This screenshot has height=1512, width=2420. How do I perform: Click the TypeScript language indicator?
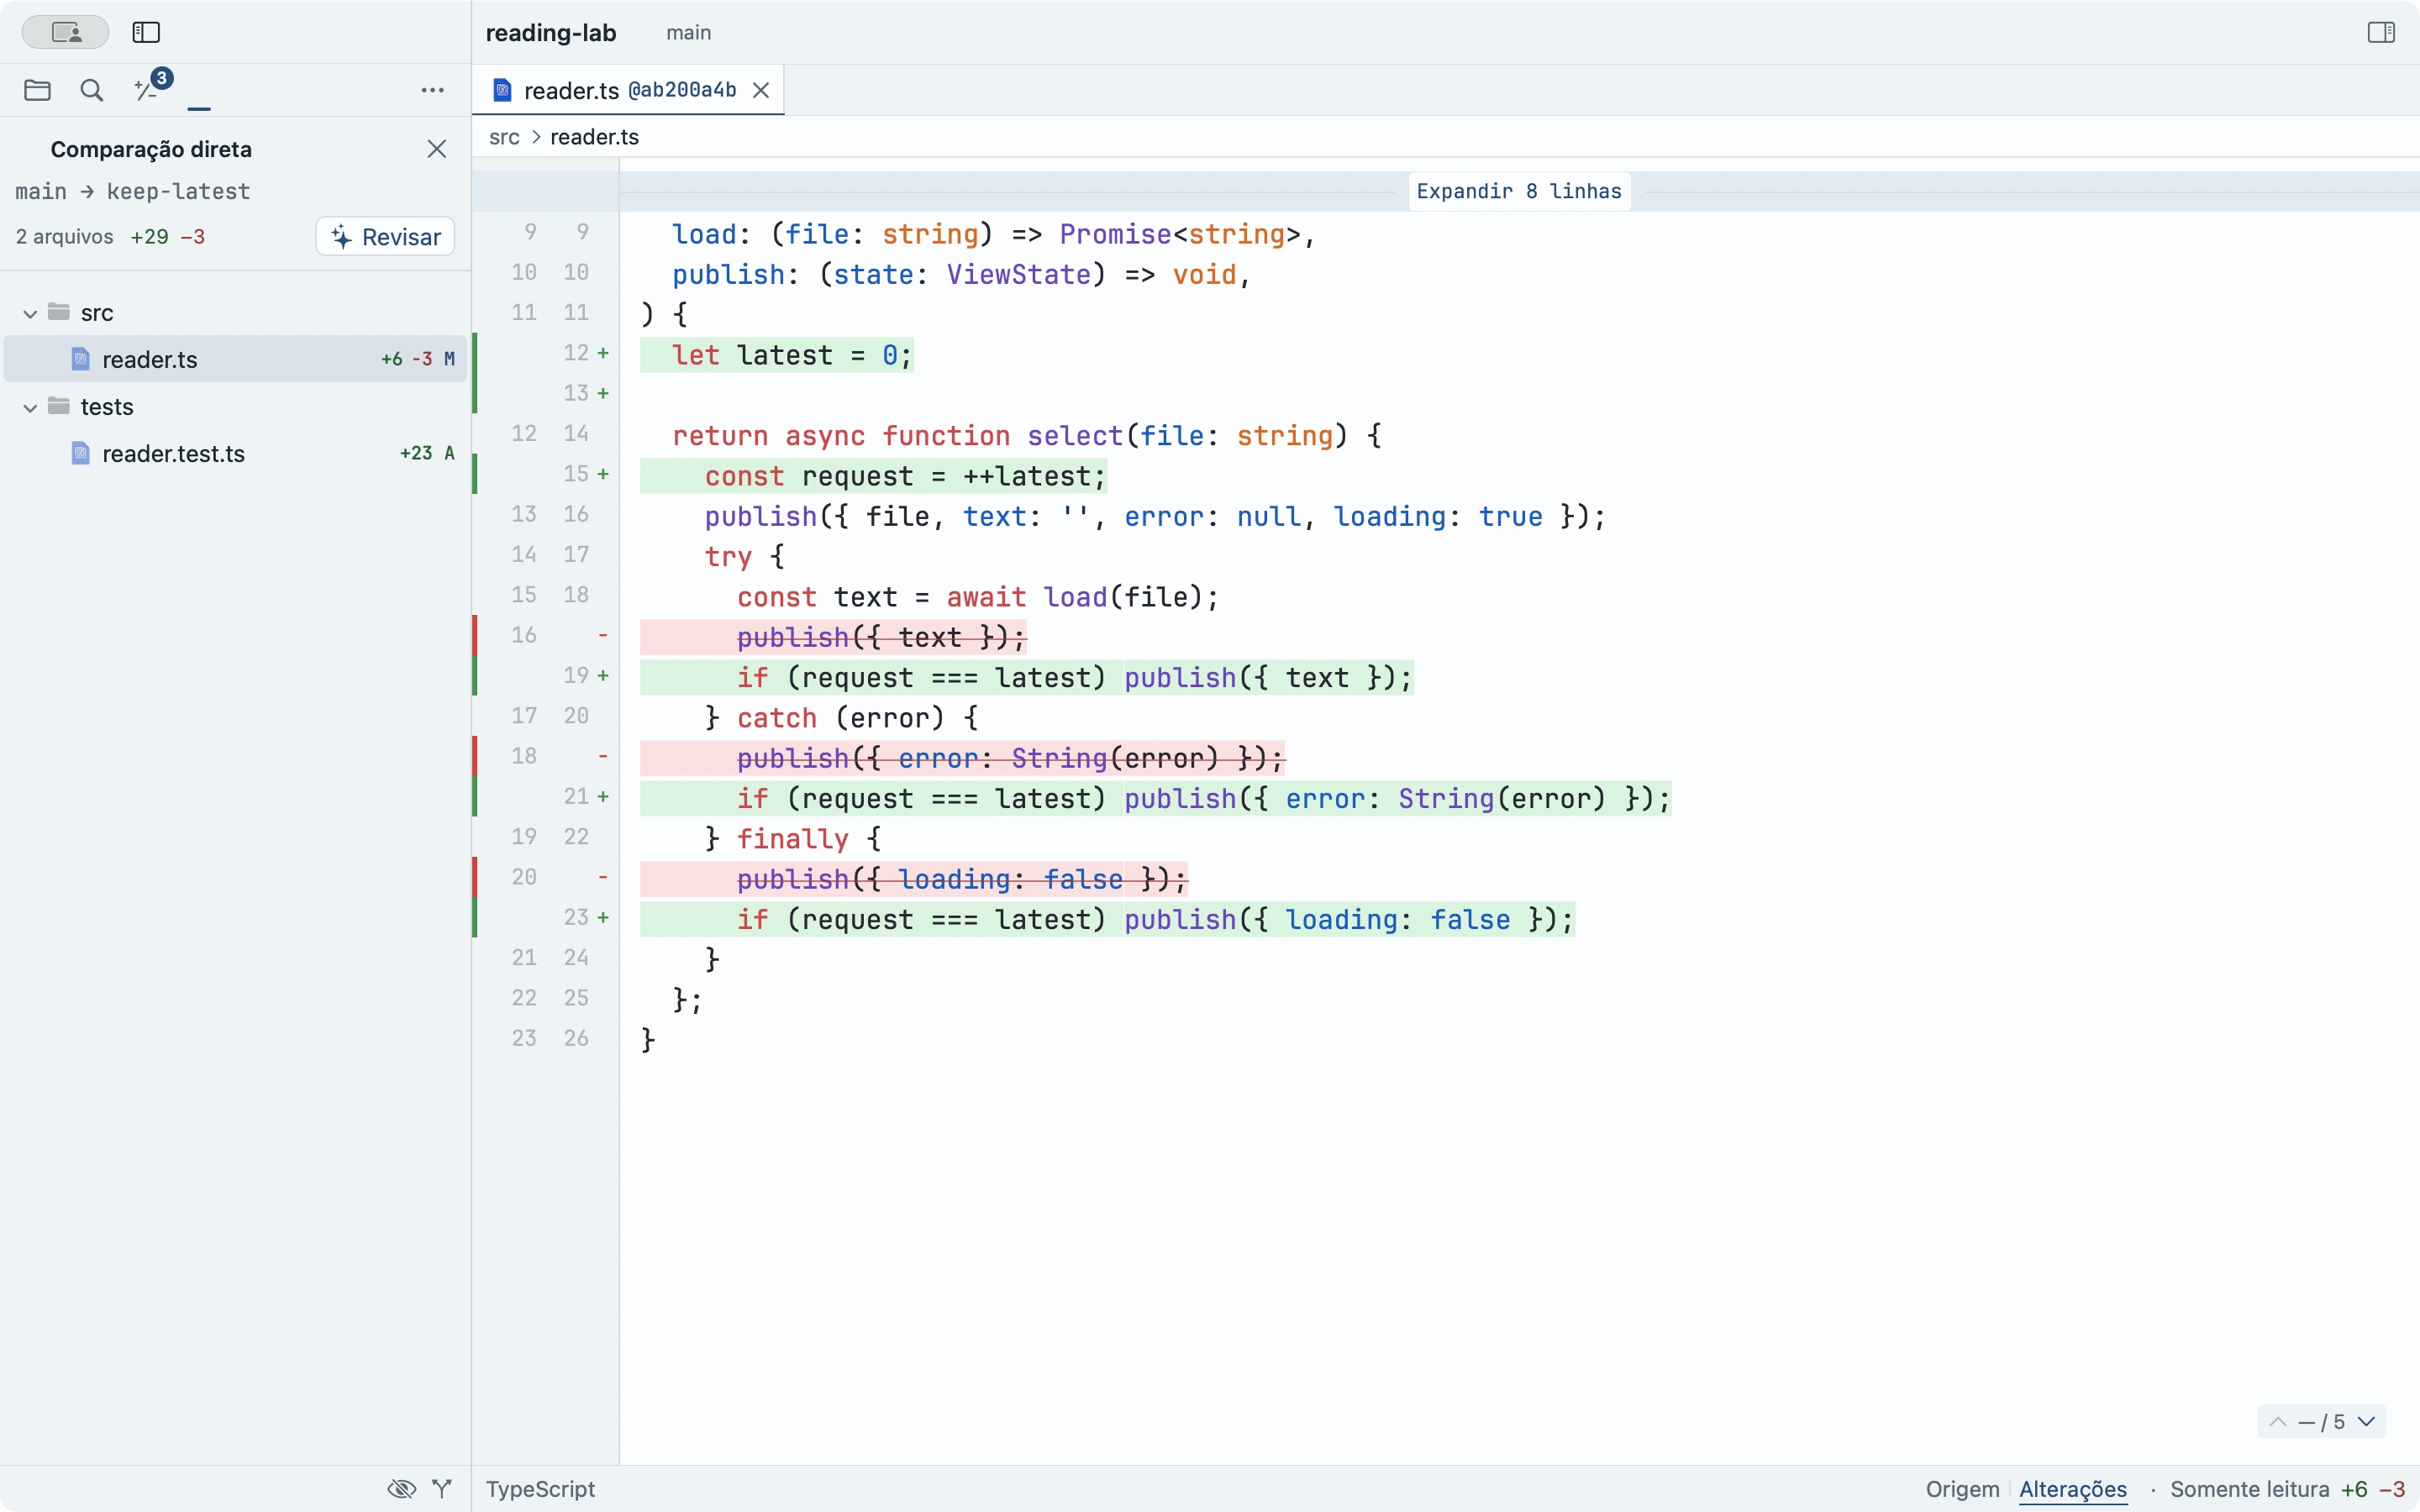(x=540, y=1489)
